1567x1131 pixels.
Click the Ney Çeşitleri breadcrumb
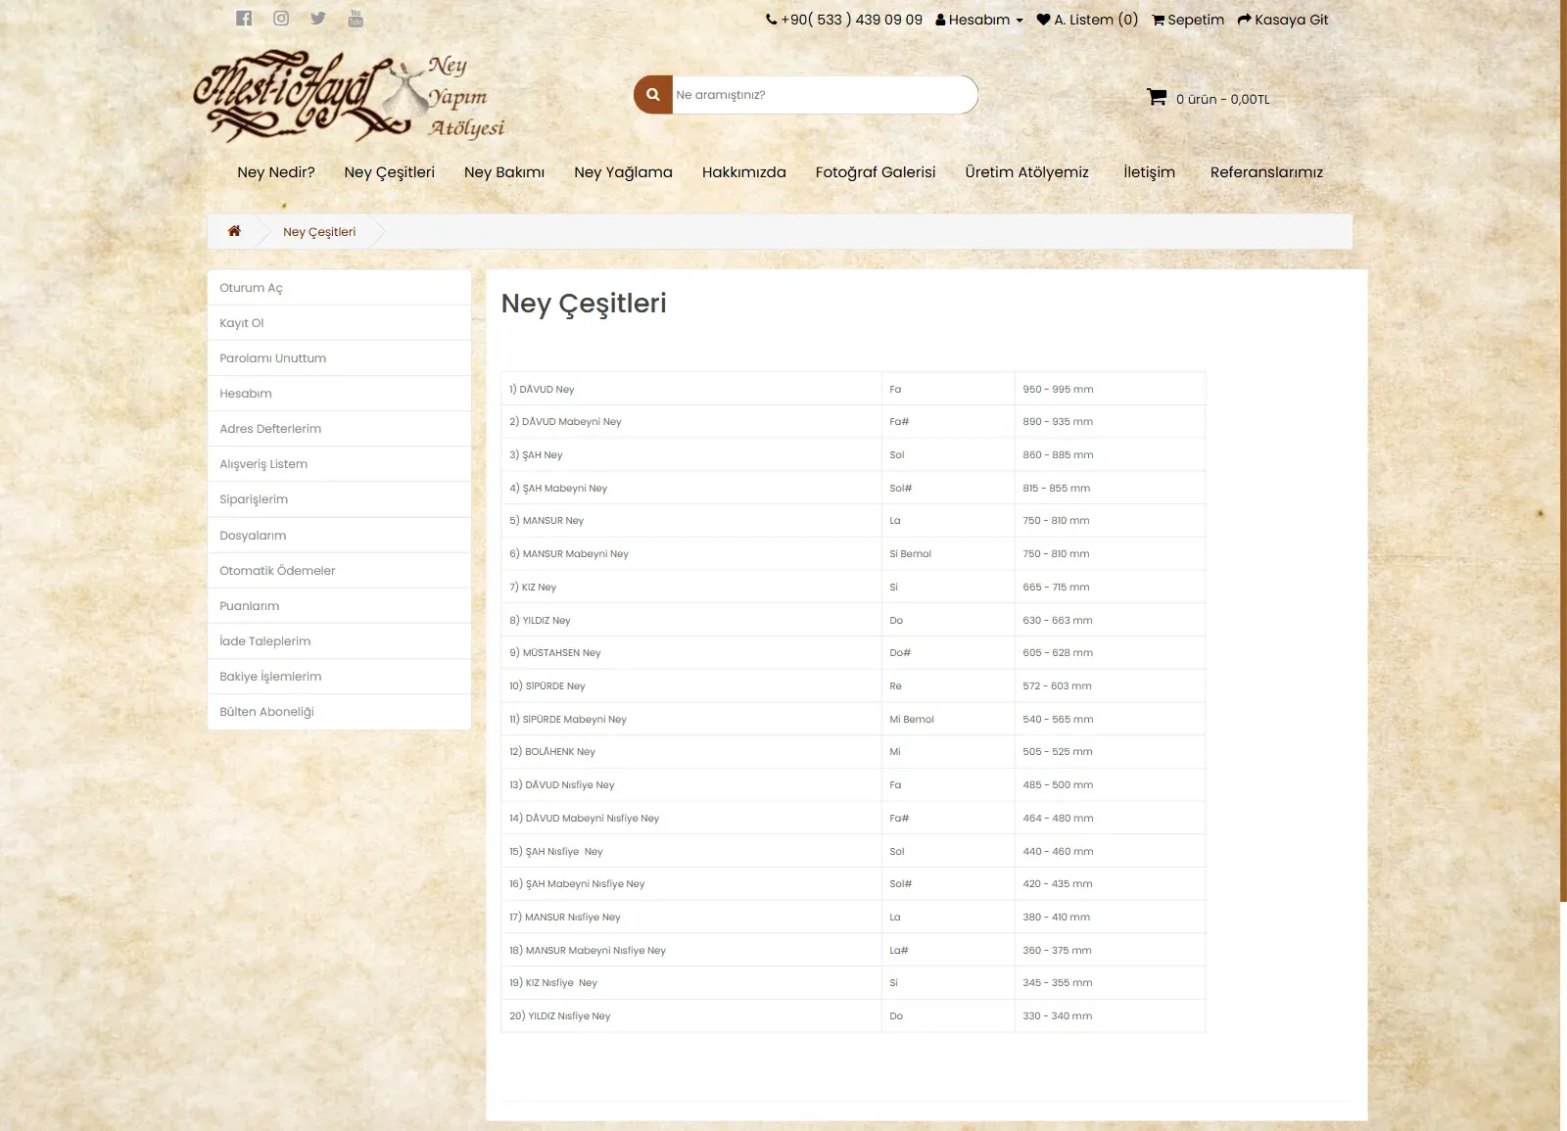point(319,232)
